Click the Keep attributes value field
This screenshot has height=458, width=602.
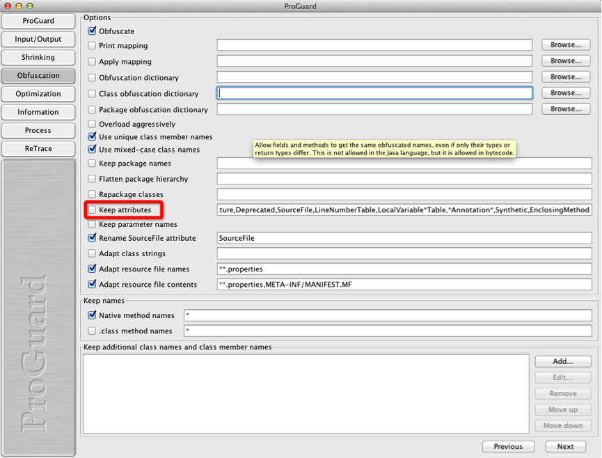(404, 210)
